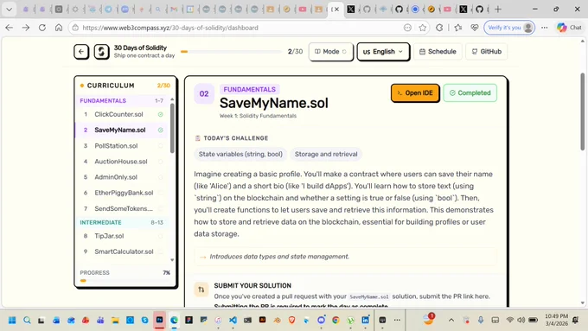The height and width of the screenshot is (331, 588).
Task: Open the GitHub link button
Action: pyautogui.click(x=486, y=52)
